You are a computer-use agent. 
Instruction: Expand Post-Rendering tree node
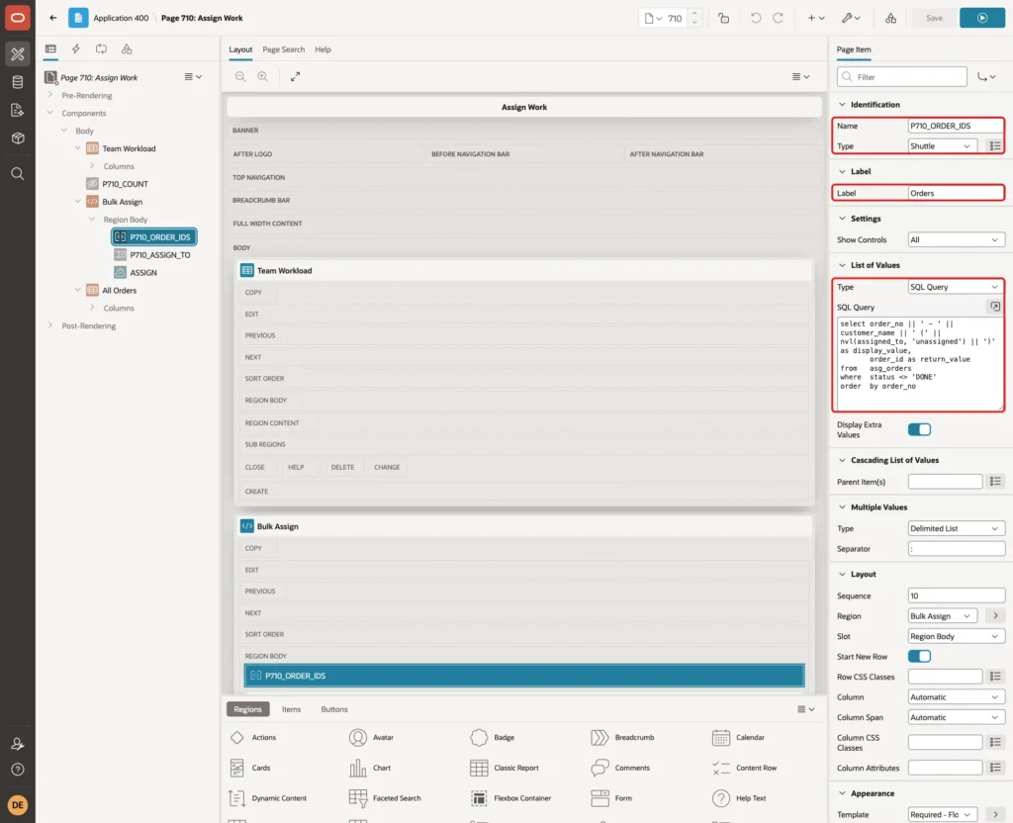(49, 325)
